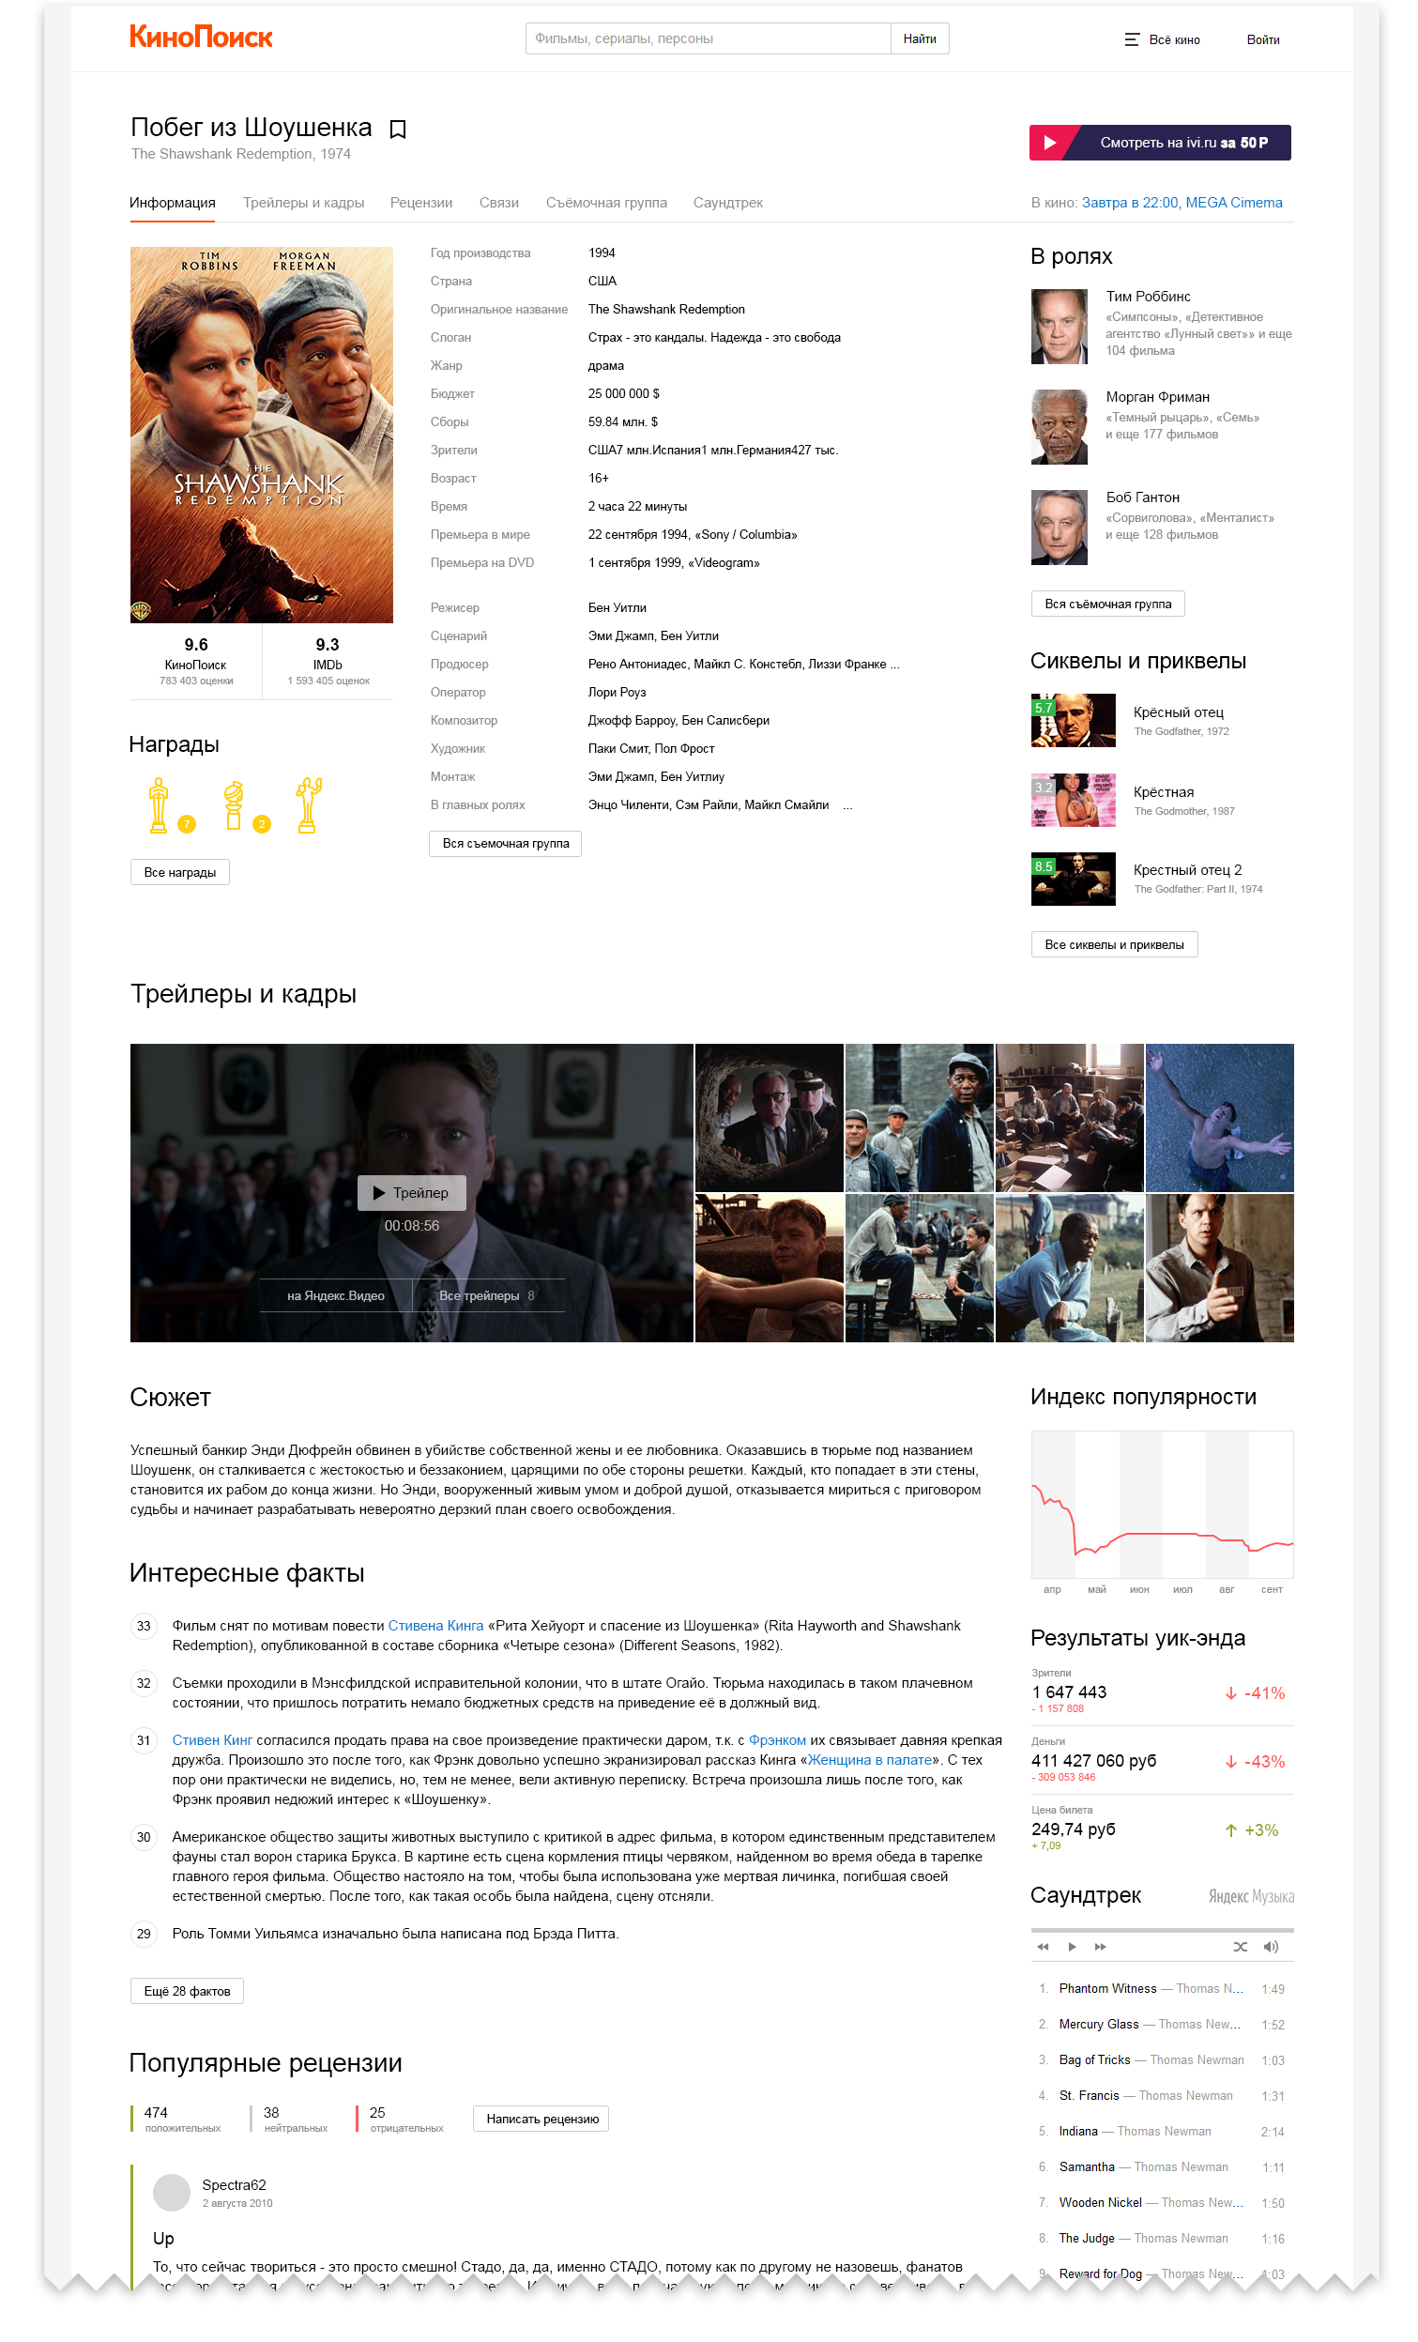1418x2342 pixels.
Task: Open the Shawshank Redemption movie poster
Action: 262,436
